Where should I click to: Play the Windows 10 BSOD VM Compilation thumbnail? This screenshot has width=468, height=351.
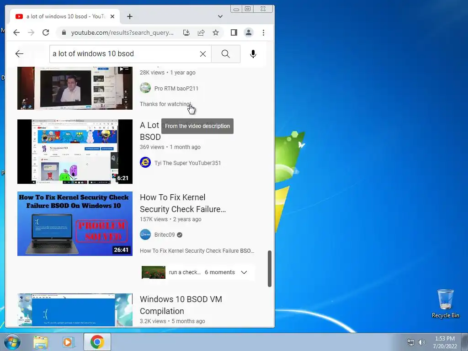click(75, 310)
